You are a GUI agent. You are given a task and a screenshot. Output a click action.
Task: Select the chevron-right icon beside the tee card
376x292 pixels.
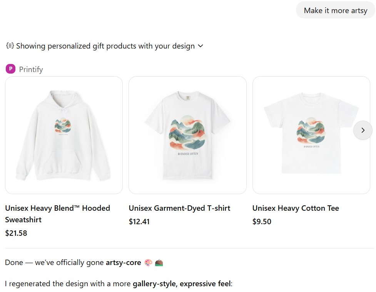tap(363, 130)
